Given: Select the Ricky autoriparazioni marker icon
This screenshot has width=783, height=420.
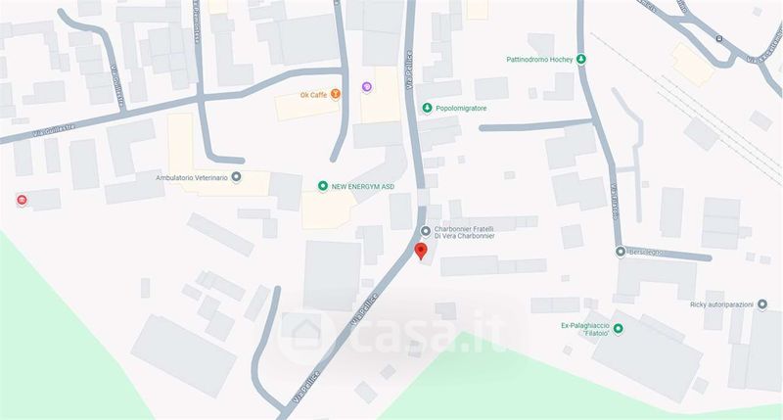Looking at the screenshot, I should [x=762, y=304].
